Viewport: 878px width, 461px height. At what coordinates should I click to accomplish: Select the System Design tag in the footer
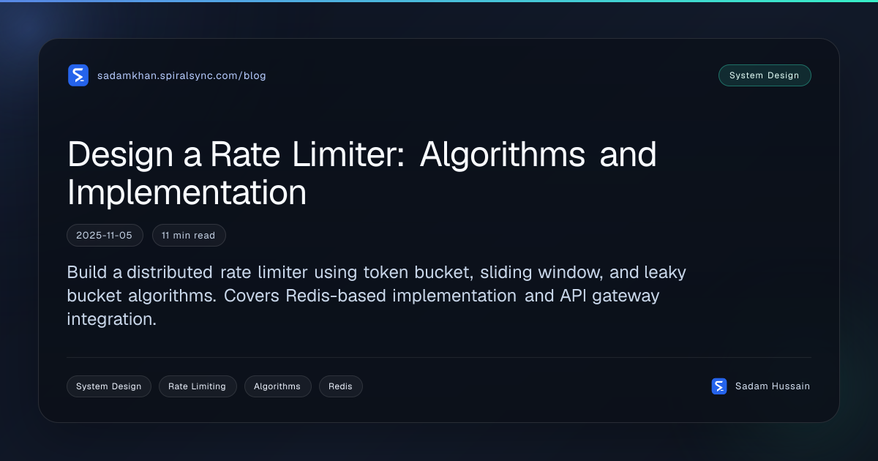point(109,386)
